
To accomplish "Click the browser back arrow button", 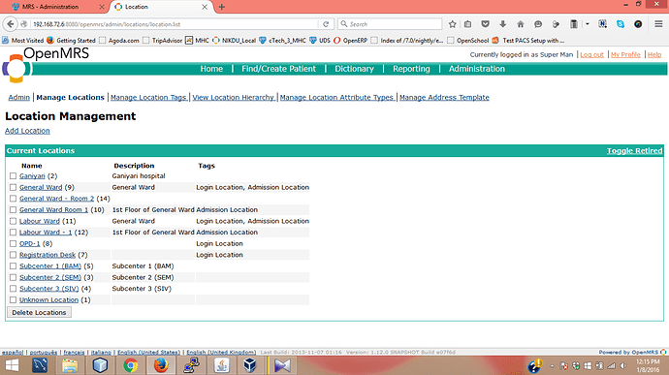I will click(x=11, y=24).
